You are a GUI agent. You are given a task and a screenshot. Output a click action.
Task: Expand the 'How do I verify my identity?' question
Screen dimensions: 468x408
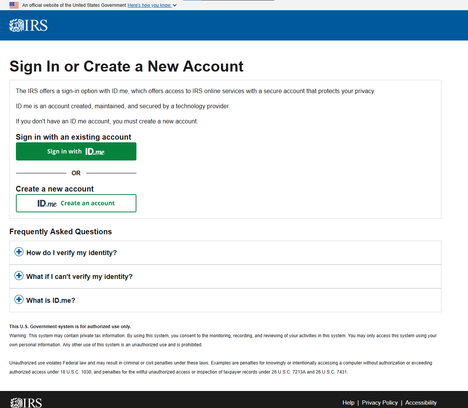point(225,252)
